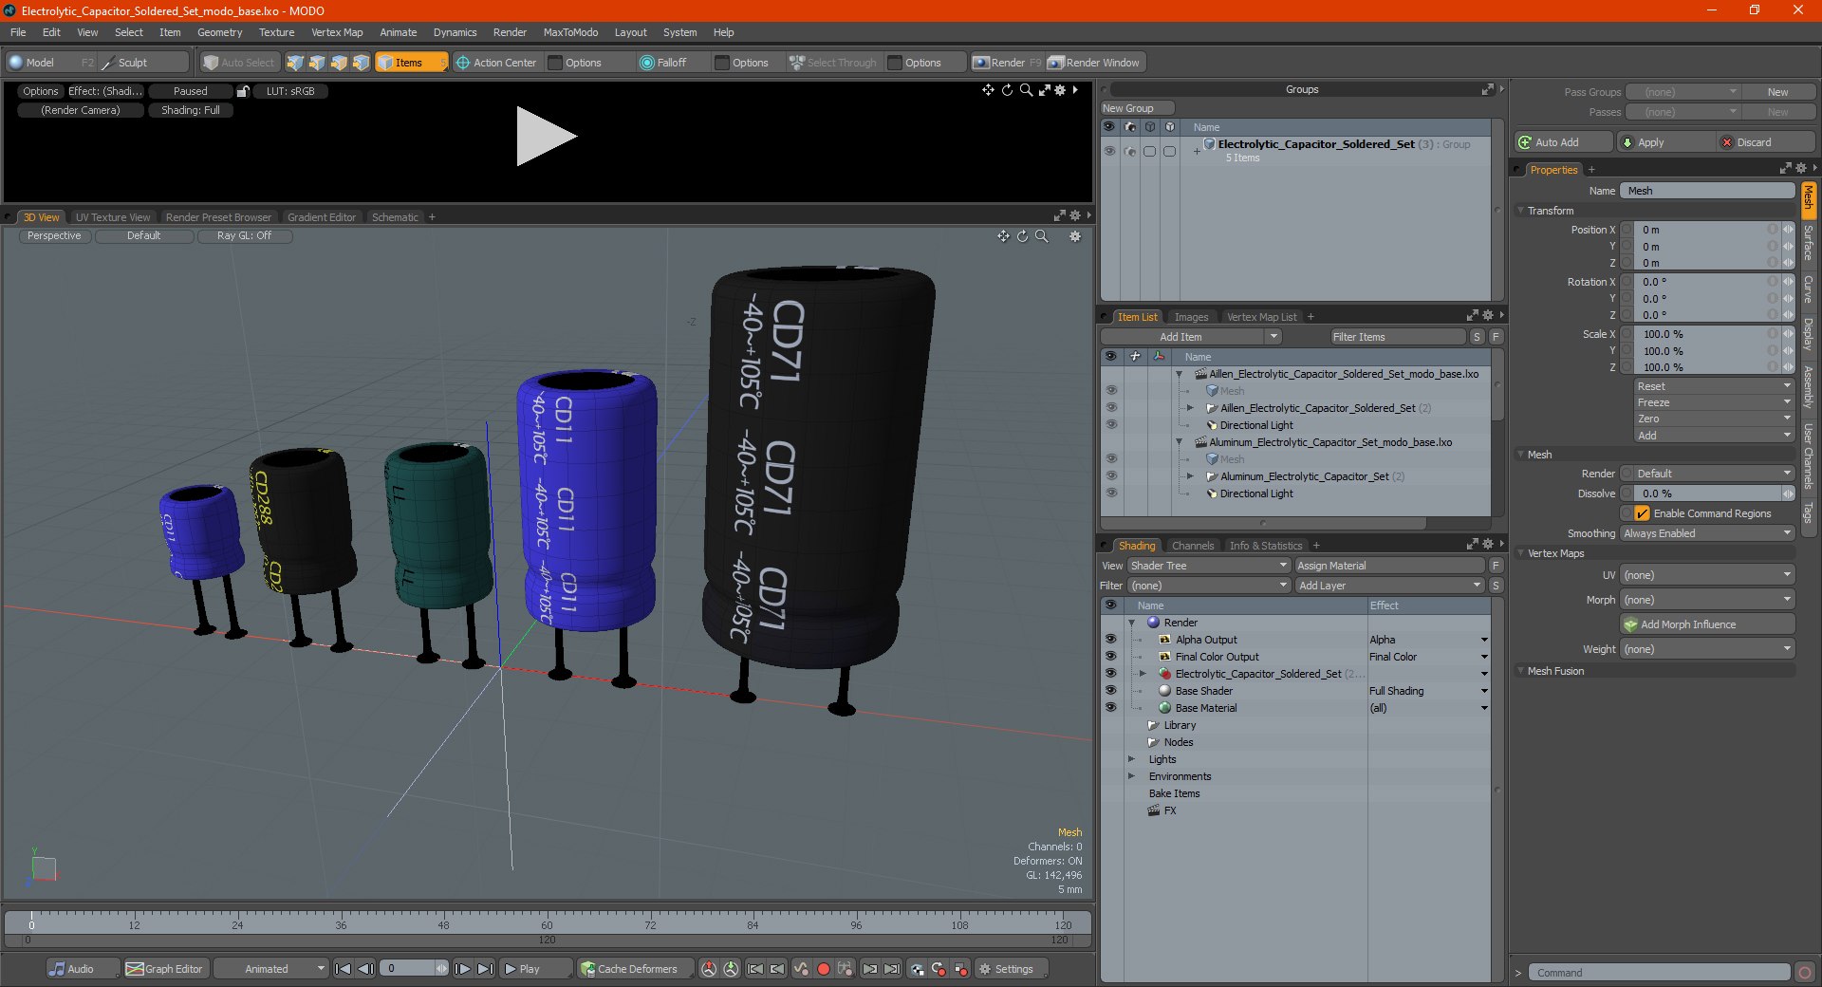
Task: Toggle Enable Command Regions checkbox
Action: tap(1642, 513)
